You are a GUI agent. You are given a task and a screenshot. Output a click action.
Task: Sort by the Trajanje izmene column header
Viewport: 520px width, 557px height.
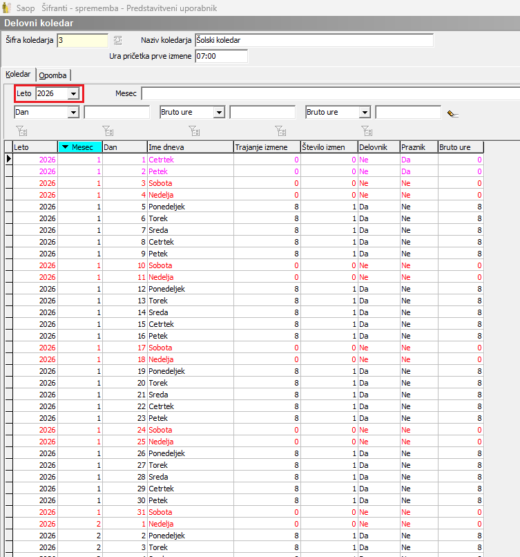click(267, 147)
